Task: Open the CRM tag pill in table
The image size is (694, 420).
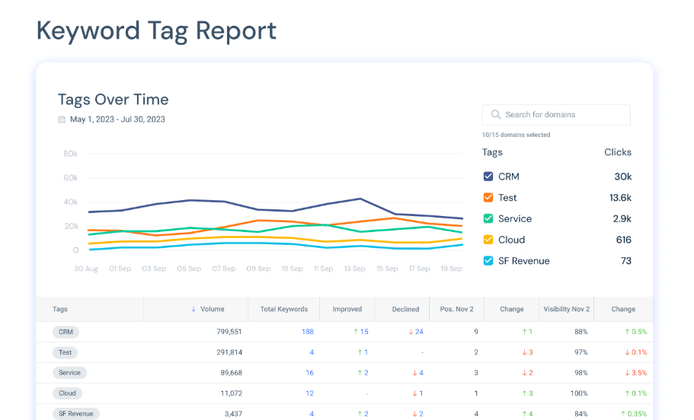Action: pos(66,332)
